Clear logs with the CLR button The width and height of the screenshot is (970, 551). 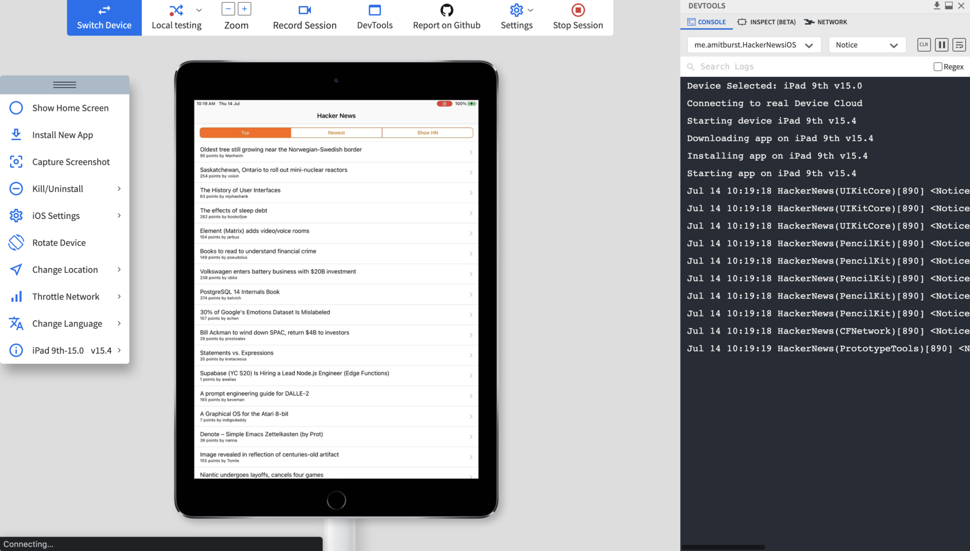[924, 45]
